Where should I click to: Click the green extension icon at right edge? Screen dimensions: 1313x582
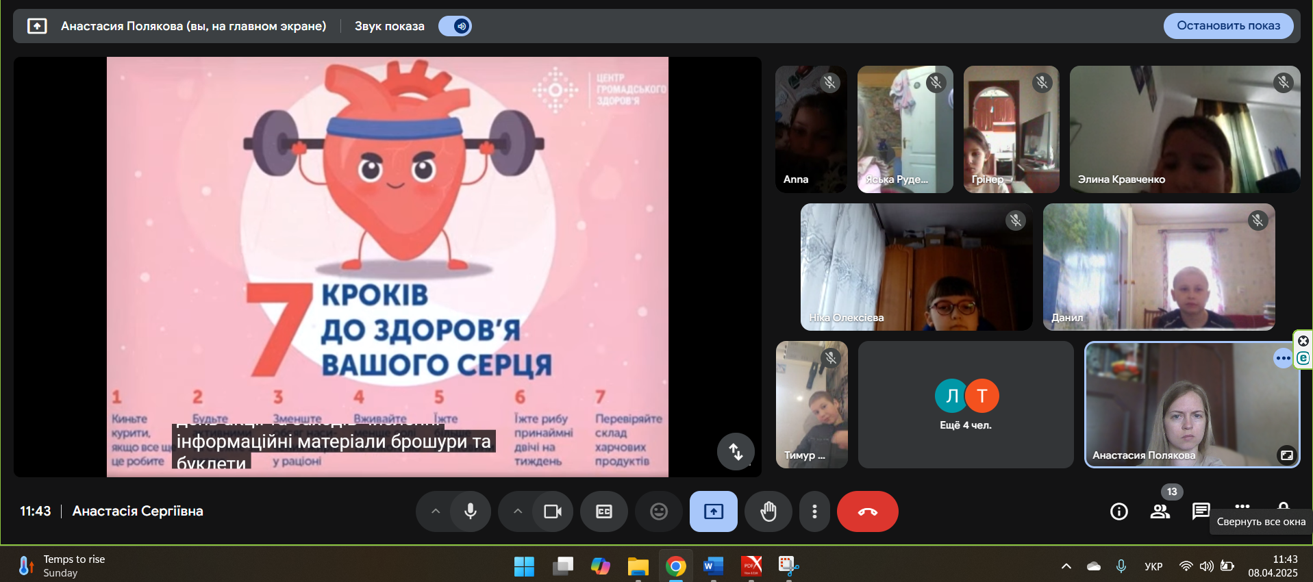pos(1303,358)
